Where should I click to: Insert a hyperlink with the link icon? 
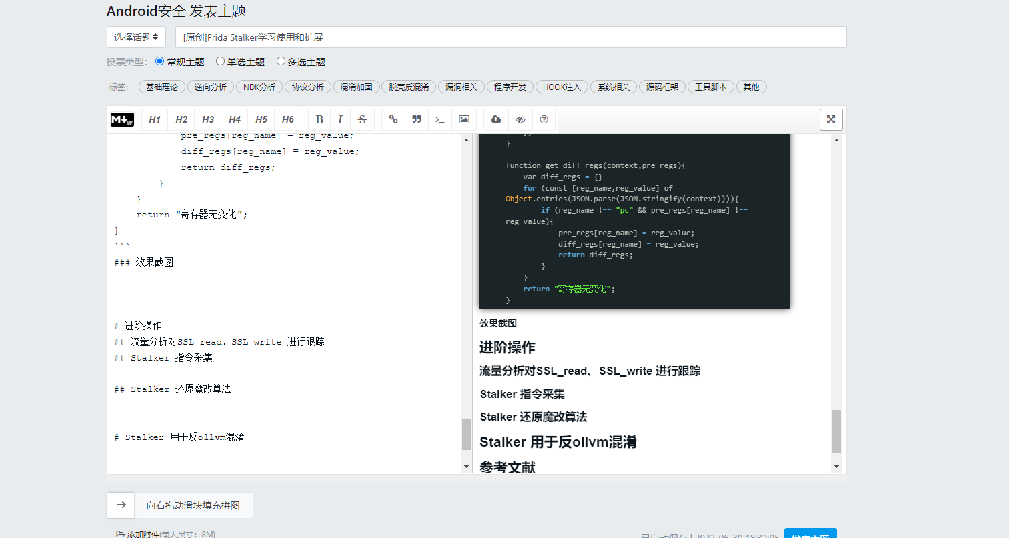coord(393,119)
